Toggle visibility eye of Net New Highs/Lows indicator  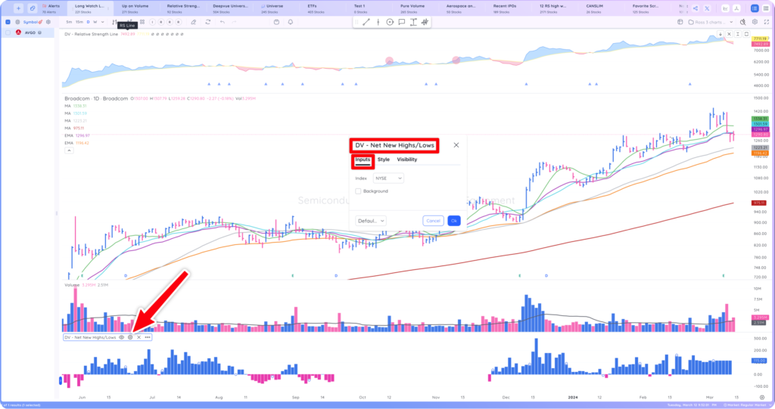click(122, 337)
